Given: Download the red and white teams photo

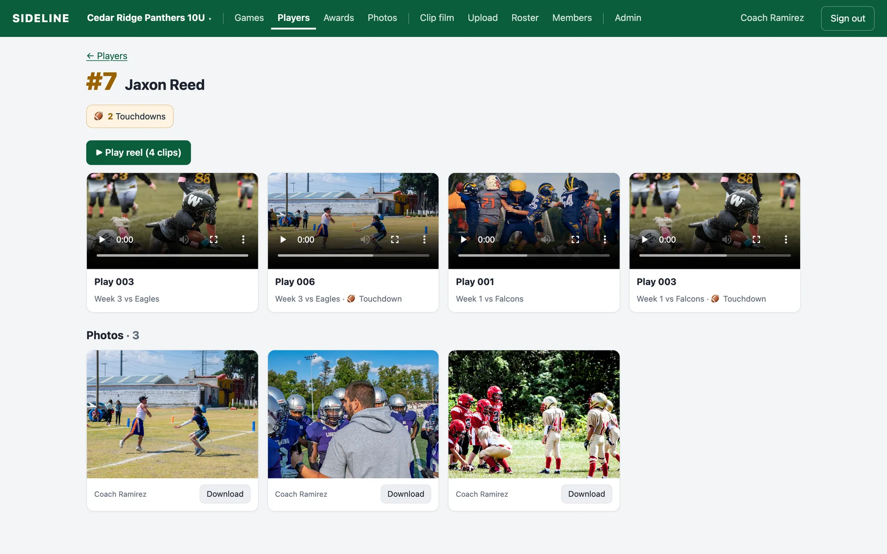Looking at the screenshot, I should pos(586,494).
